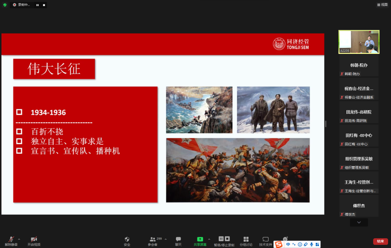
Task: Click the Tongji SEM logo on slide
Action: point(291,44)
